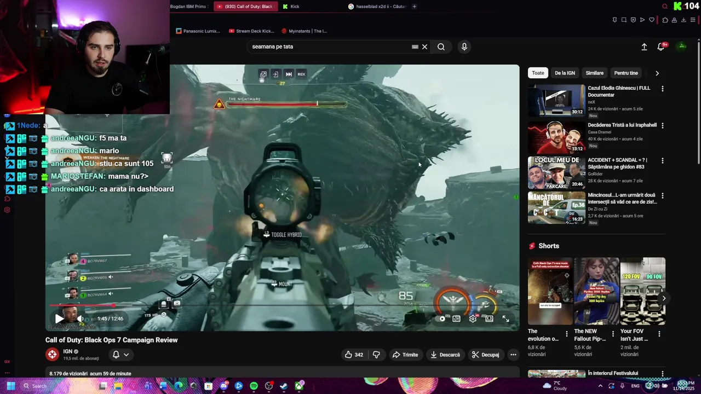
Task: Open YouTube account avatar menu
Action: (x=682, y=47)
